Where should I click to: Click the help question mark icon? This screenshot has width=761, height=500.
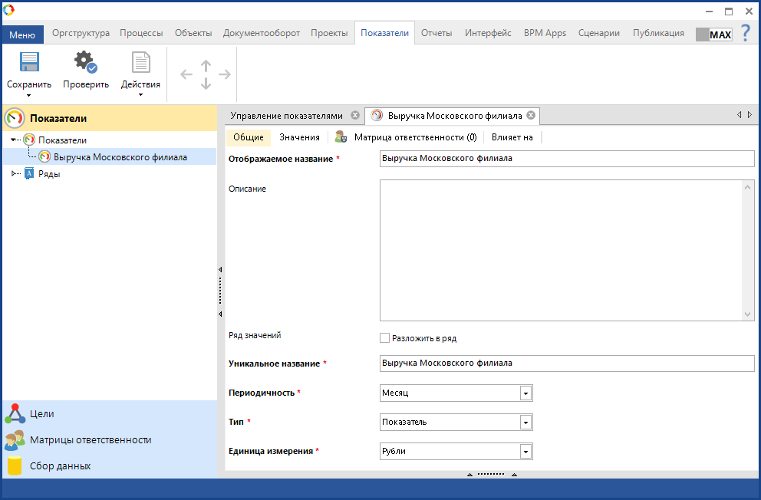click(745, 33)
